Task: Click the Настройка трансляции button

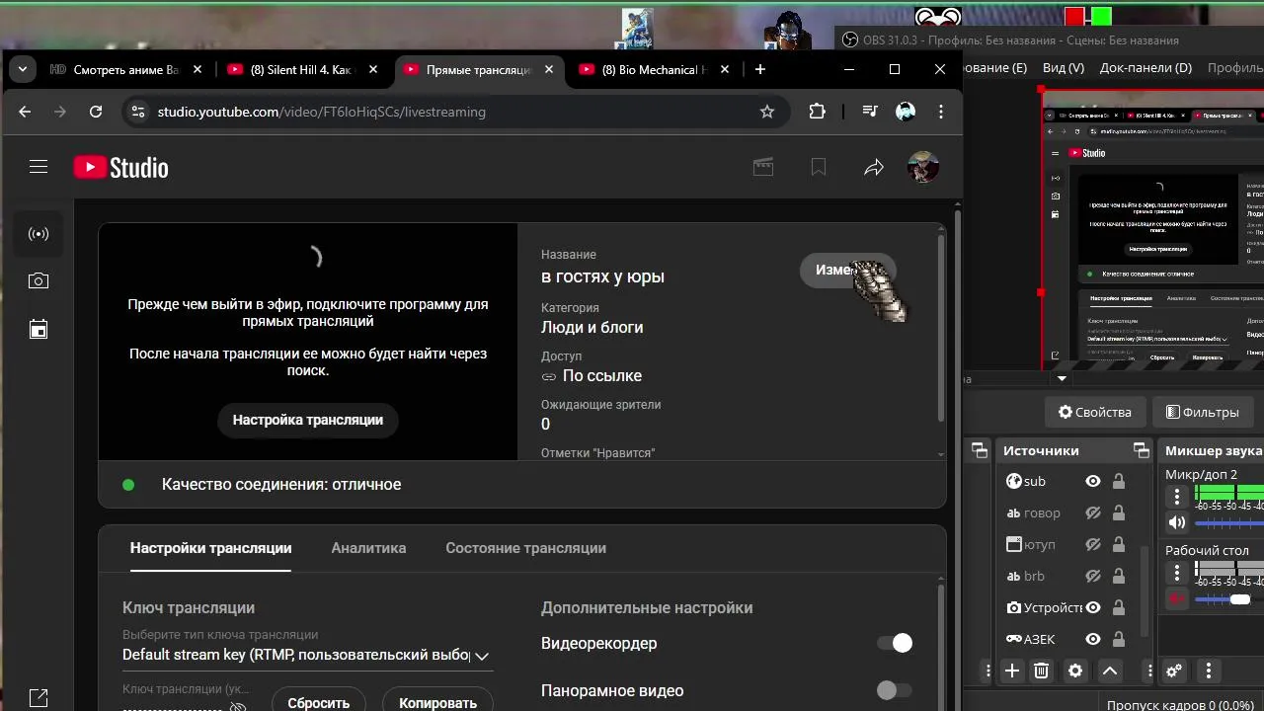Action: [x=308, y=420]
